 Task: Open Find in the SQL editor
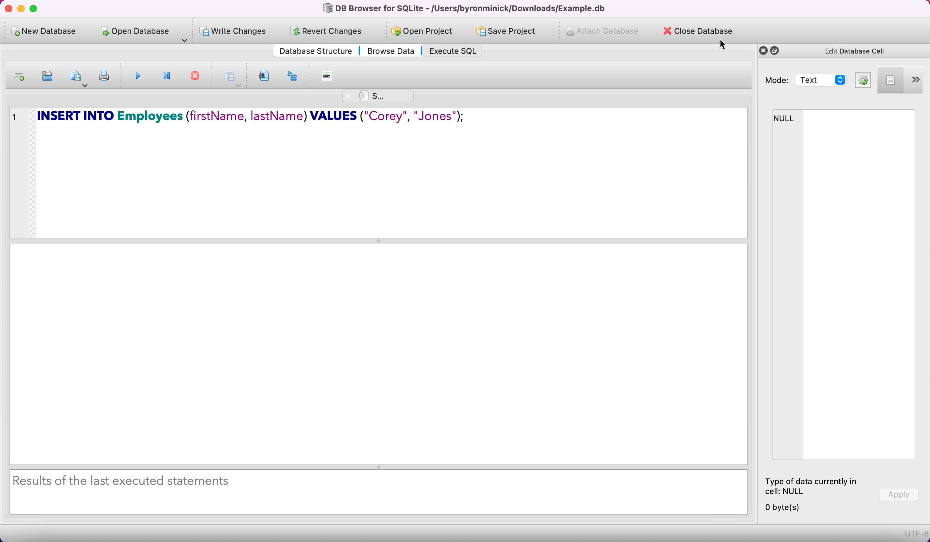point(264,76)
